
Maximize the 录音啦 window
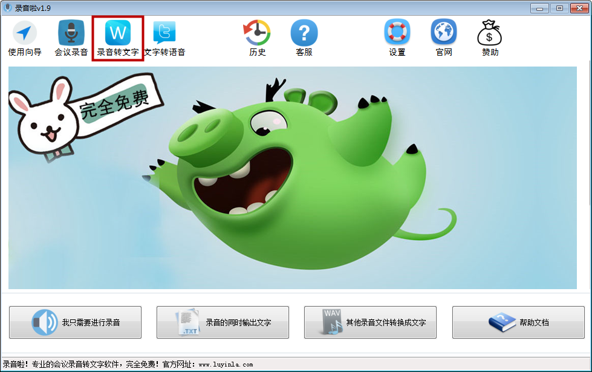click(x=559, y=8)
